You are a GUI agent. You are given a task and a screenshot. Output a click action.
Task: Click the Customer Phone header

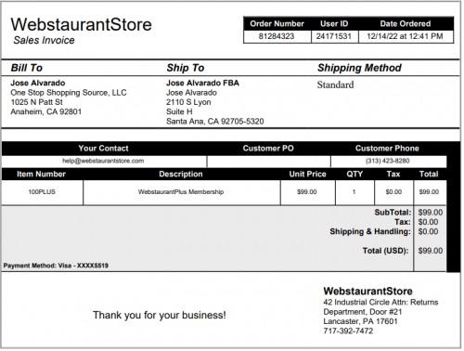pos(387,149)
